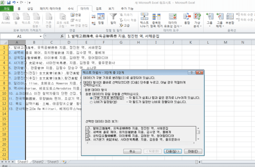Expand the What-If Analysis (가상 분석) dropdown
255x167 pixels.
click(201, 26)
